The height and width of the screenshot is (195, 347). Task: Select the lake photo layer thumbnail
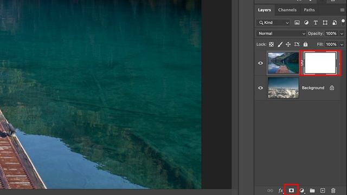[x=283, y=63]
